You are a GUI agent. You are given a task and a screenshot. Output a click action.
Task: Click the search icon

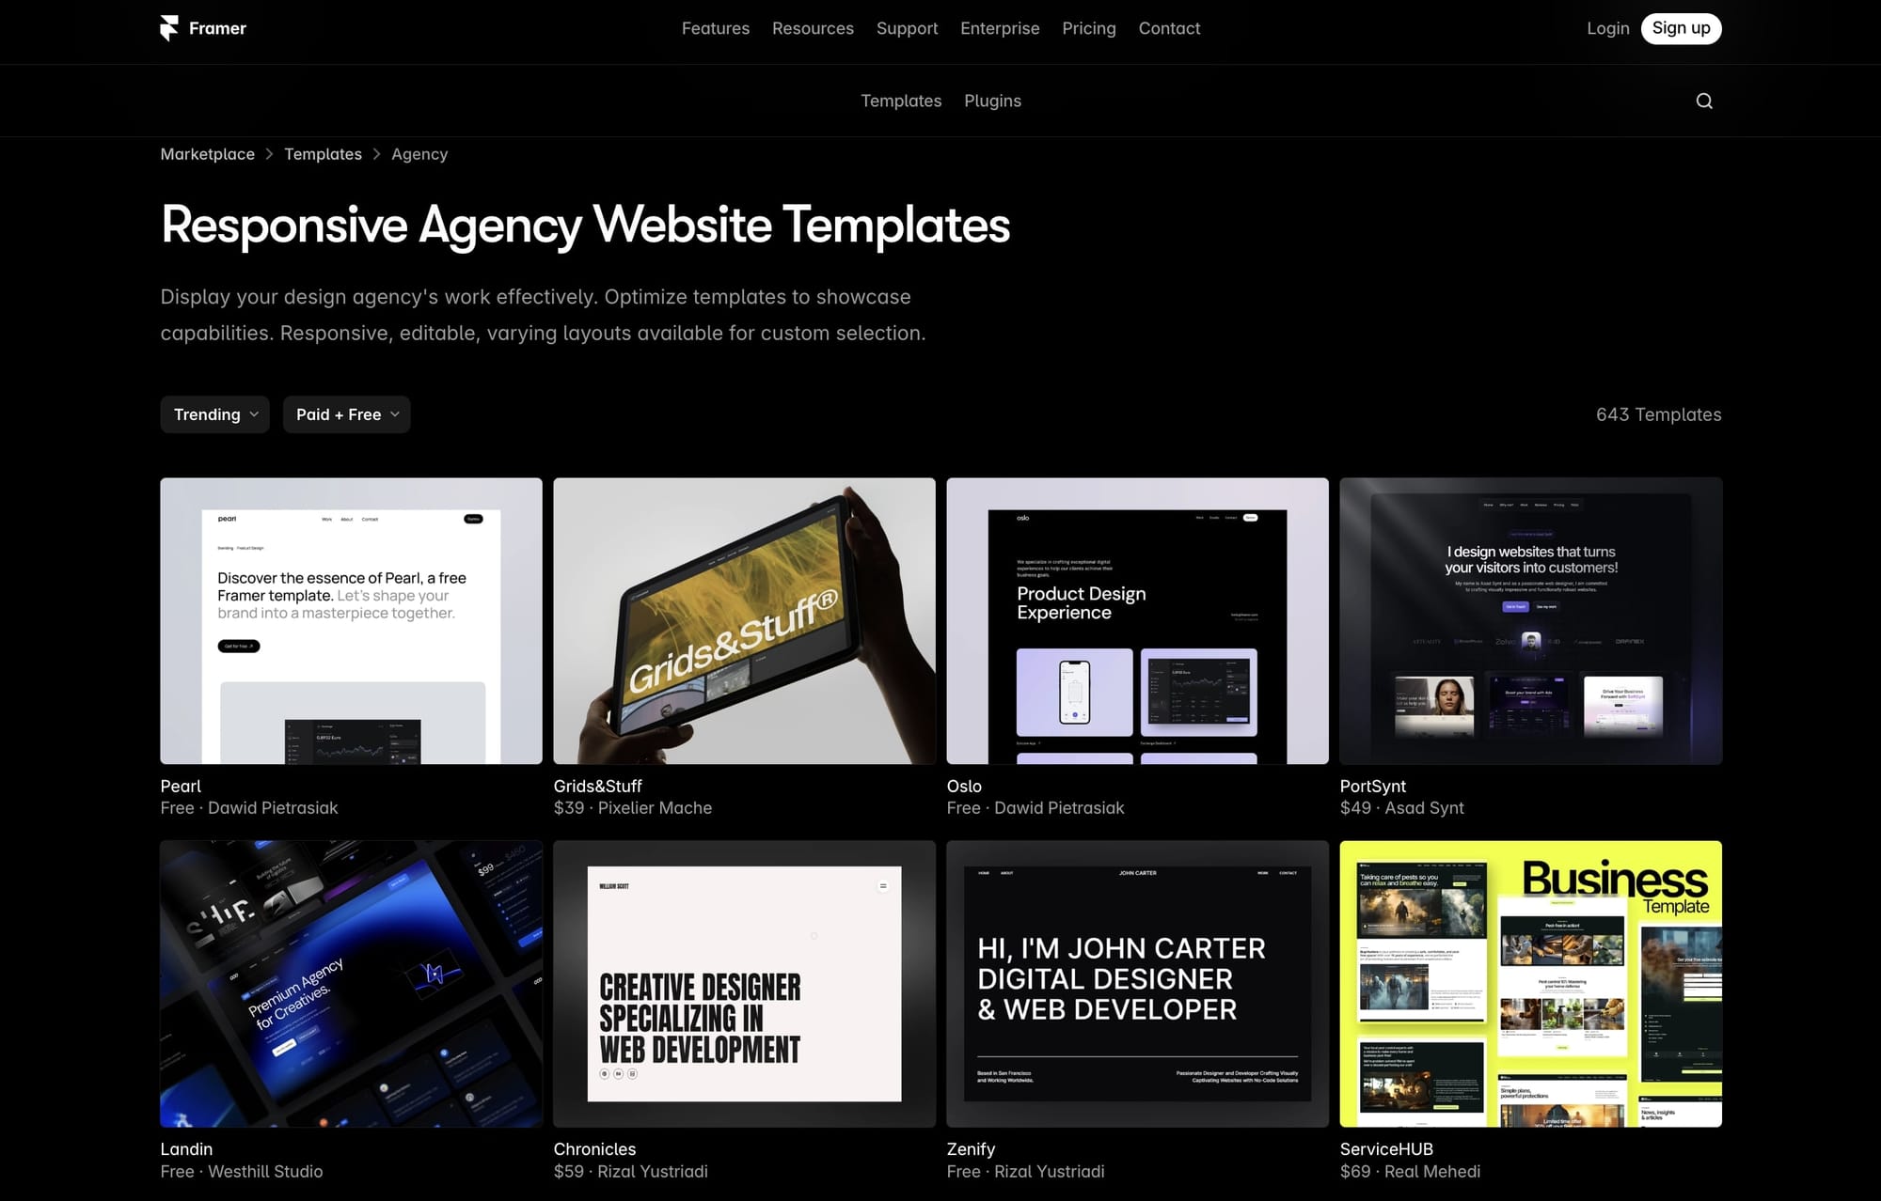coord(1704,100)
